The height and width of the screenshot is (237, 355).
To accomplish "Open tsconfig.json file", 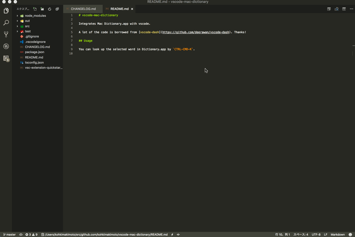I will pyautogui.click(x=34, y=62).
